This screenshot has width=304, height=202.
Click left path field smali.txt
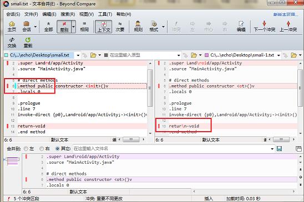pos(42,55)
